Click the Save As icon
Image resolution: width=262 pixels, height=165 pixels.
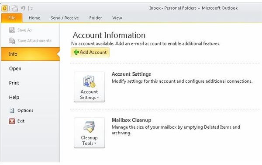[x=12, y=30]
